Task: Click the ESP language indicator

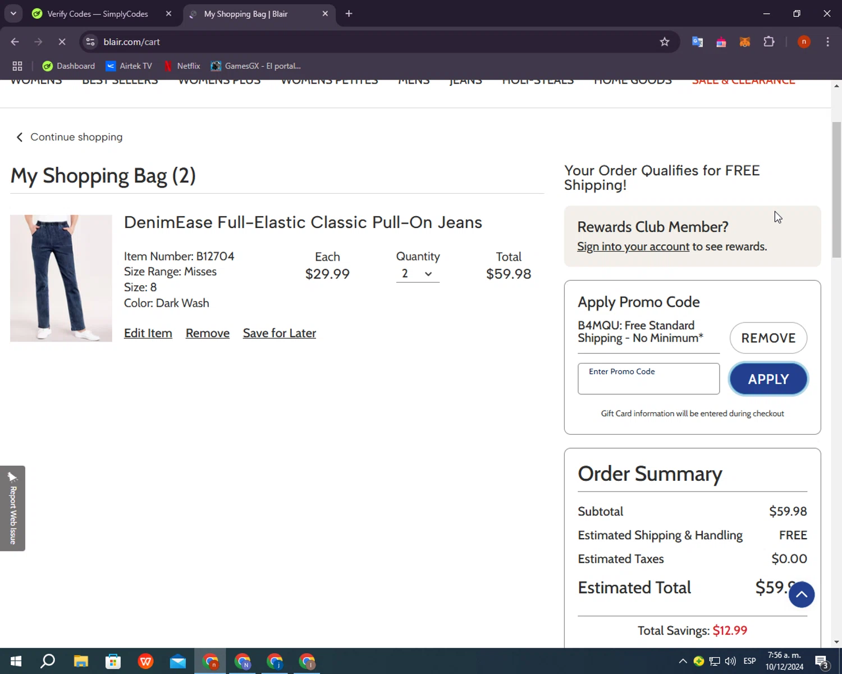Action: tap(749, 661)
